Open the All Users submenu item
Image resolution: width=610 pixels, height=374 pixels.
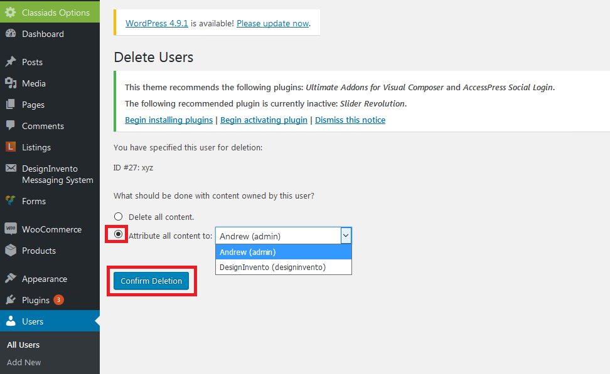[23, 345]
